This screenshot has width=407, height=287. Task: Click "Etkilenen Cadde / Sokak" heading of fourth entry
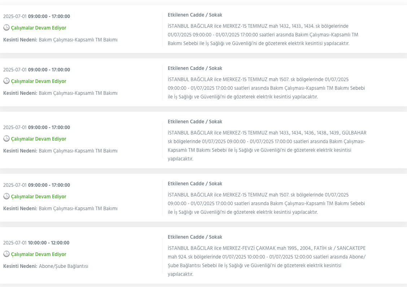[195, 184]
